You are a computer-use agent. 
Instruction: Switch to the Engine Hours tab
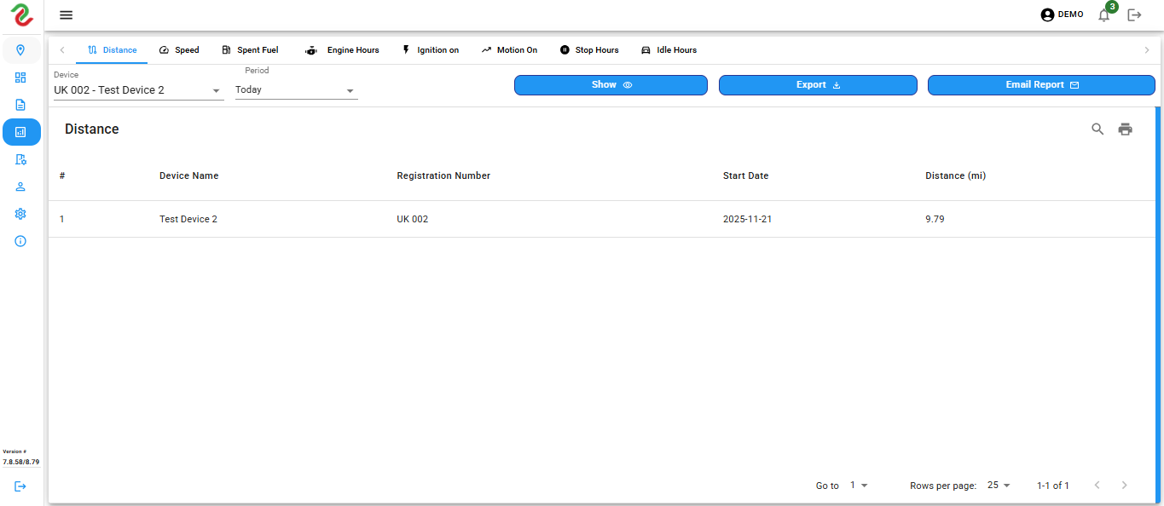coord(343,50)
